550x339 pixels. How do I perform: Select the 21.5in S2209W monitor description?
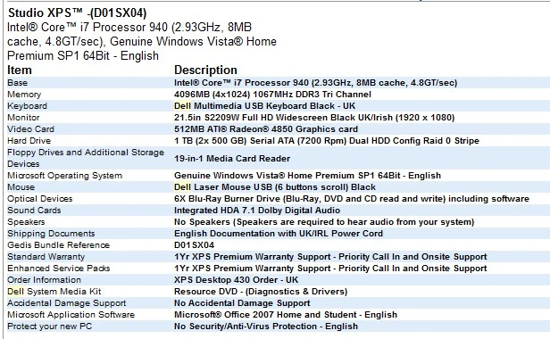(x=314, y=118)
